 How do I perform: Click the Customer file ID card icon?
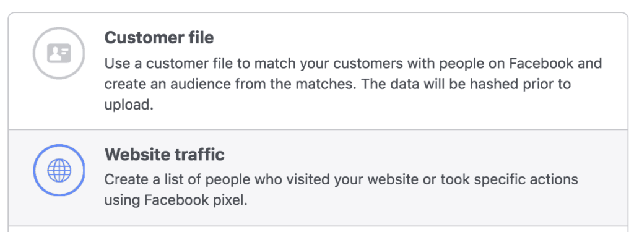pyautogui.click(x=59, y=53)
